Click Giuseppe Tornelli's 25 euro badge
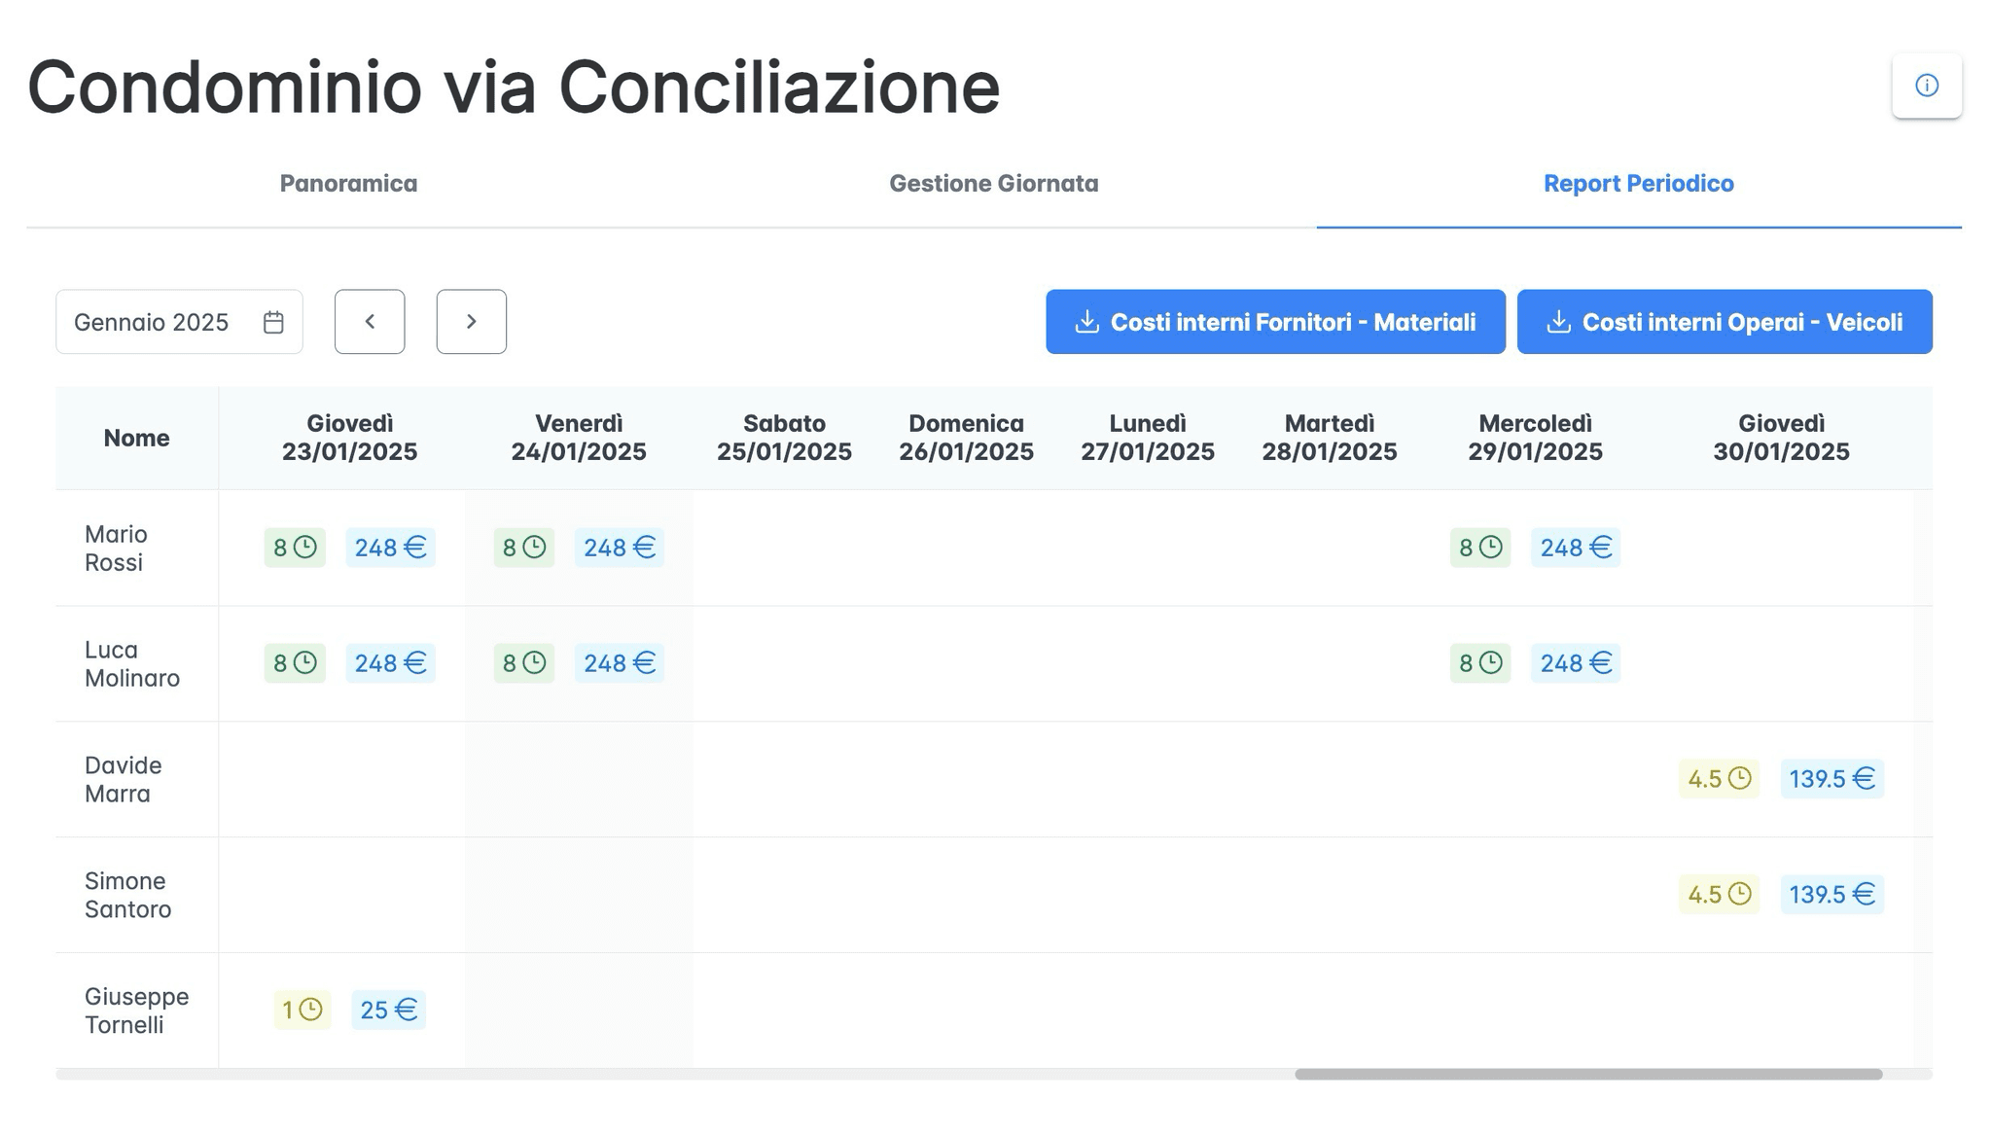This screenshot has height=1135, width=1992. [388, 1011]
